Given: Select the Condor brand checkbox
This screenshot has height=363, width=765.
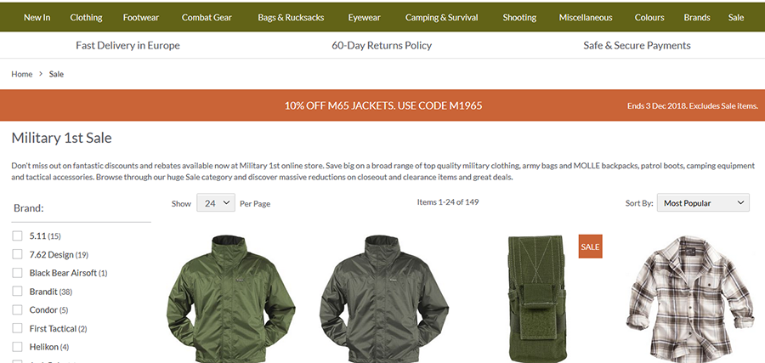Looking at the screenshot, I should coord(17,309).
